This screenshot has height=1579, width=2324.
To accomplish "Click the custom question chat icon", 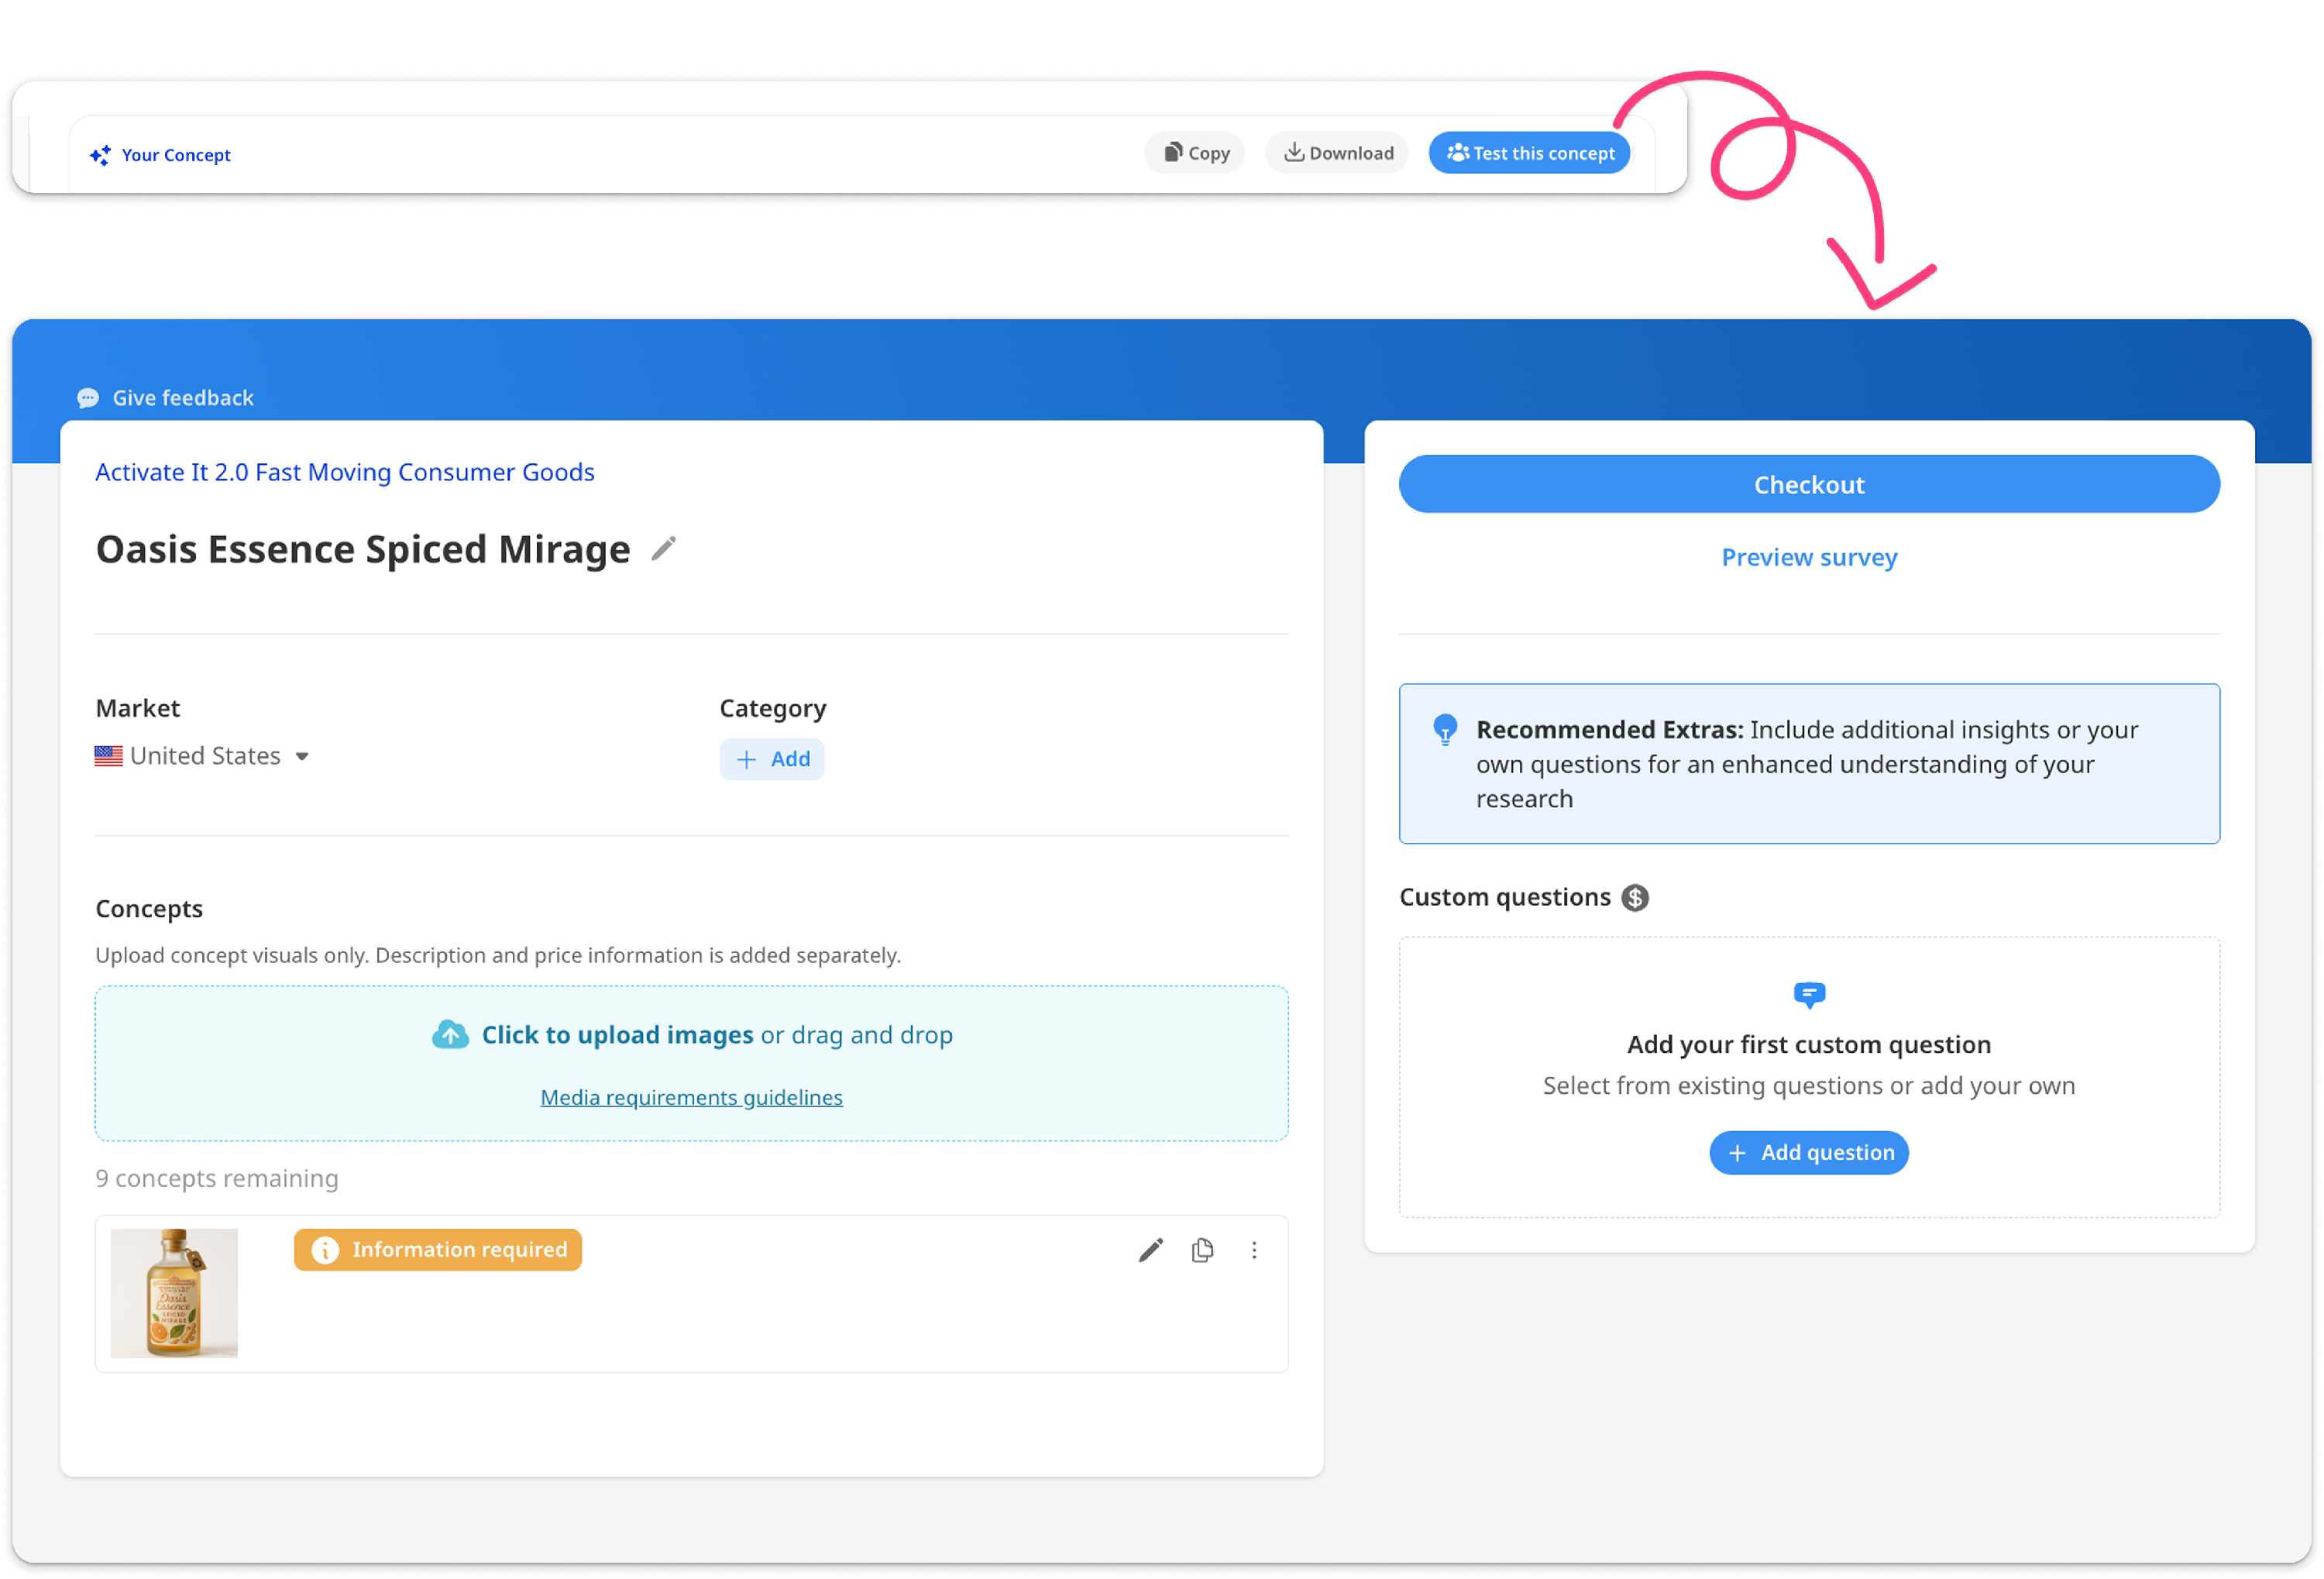I will [1809, 995].
